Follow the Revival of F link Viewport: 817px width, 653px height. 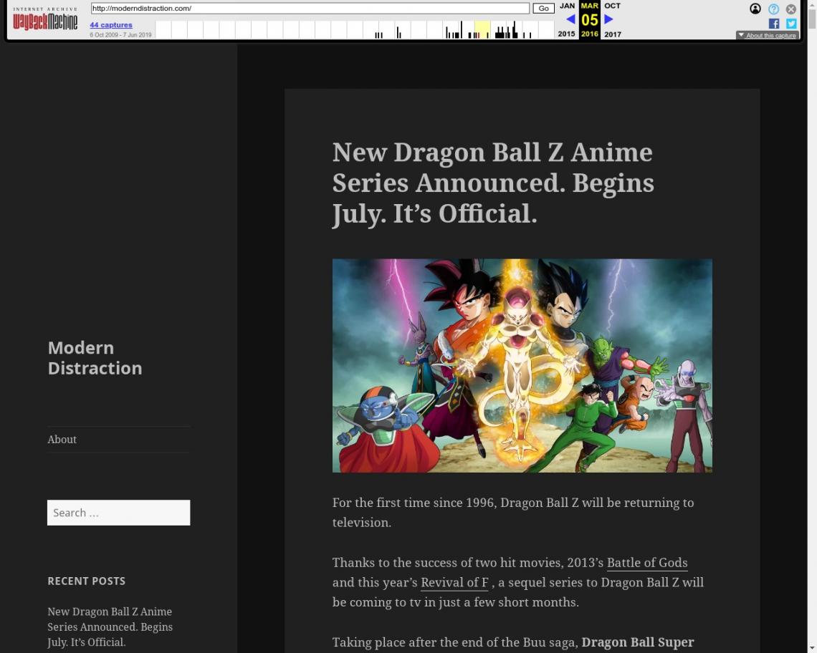[454, 583]
